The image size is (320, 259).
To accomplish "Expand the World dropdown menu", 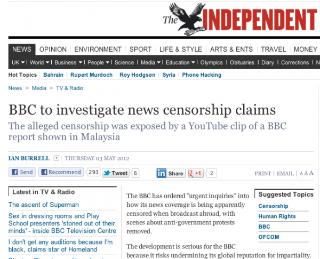I will pyautogui.click(x=39, y=62).
